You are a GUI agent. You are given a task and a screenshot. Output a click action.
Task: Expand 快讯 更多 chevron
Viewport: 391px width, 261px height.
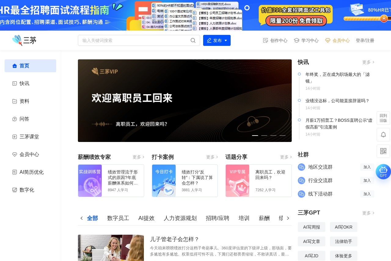point(373,62)
